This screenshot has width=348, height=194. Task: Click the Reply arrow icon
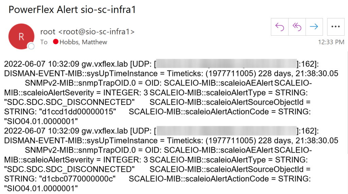280,27
